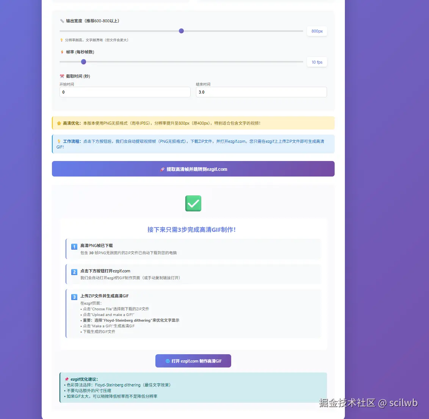Click the pushpin icon in ezgif tips
This screenshot has width=429, height=419.
(x=66, y=379)
